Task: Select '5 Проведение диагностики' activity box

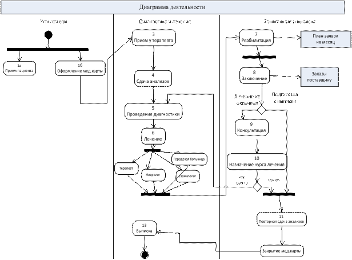Action: pos(153,111)
